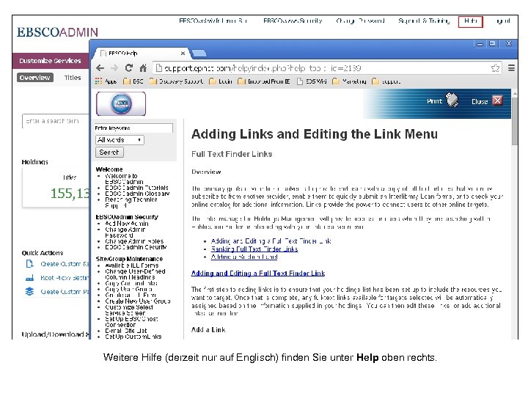The image size is (528, 396).
Task: Click Help in EBSCOadmin top menu
Action: click(470, 21)
